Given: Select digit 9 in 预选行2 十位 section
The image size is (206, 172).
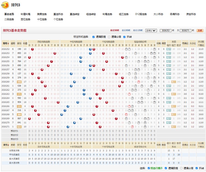Looking at the screenshot, I should coord(90,135).
